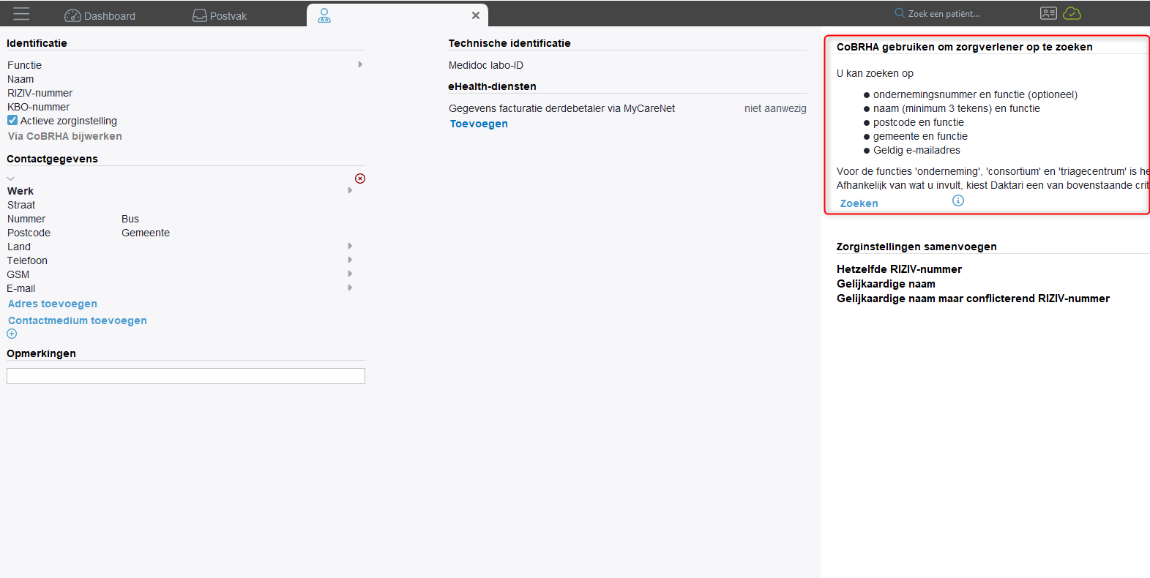
Task: Check the green cloud sync status icon
Action: (x=1072, y=13)
